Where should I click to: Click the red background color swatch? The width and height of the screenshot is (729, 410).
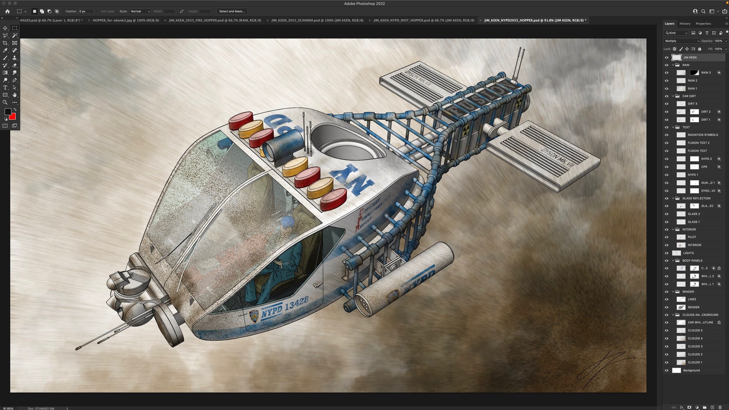tap(13, 117)
